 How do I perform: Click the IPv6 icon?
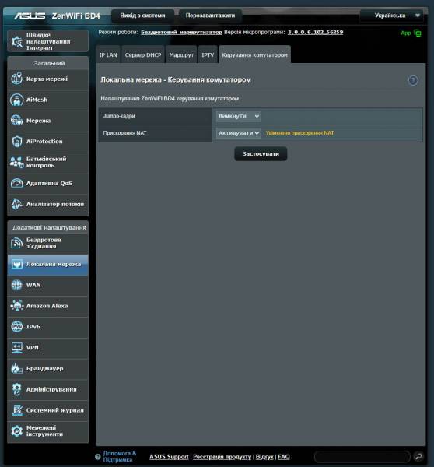click(x=16, y=327)
